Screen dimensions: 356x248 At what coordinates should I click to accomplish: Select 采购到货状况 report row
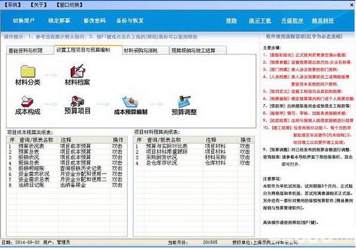193,157
